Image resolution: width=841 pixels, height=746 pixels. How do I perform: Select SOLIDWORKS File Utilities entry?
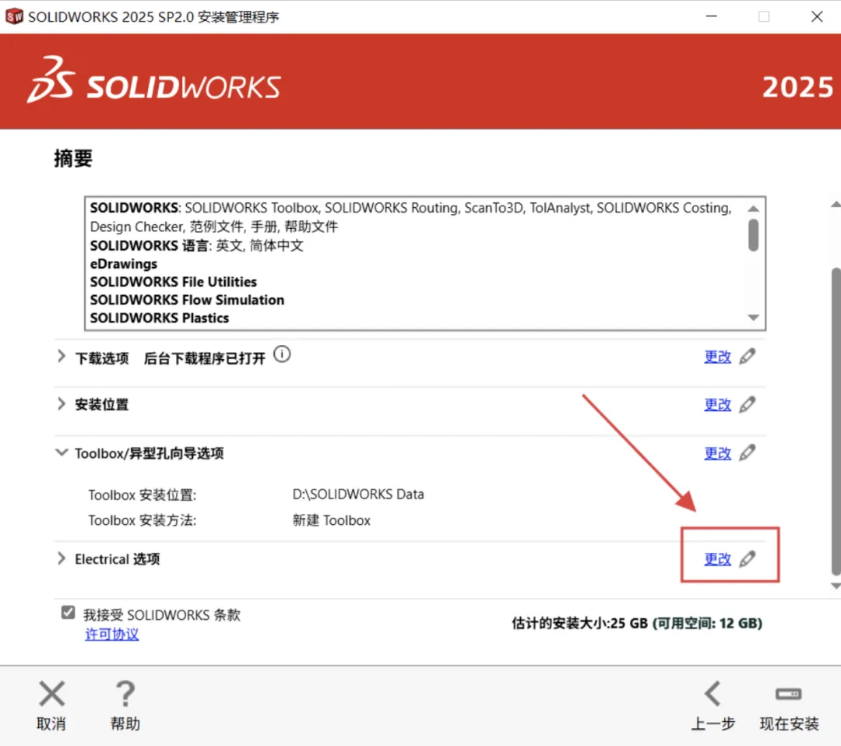pyautogui.click(x=173, y=282)
